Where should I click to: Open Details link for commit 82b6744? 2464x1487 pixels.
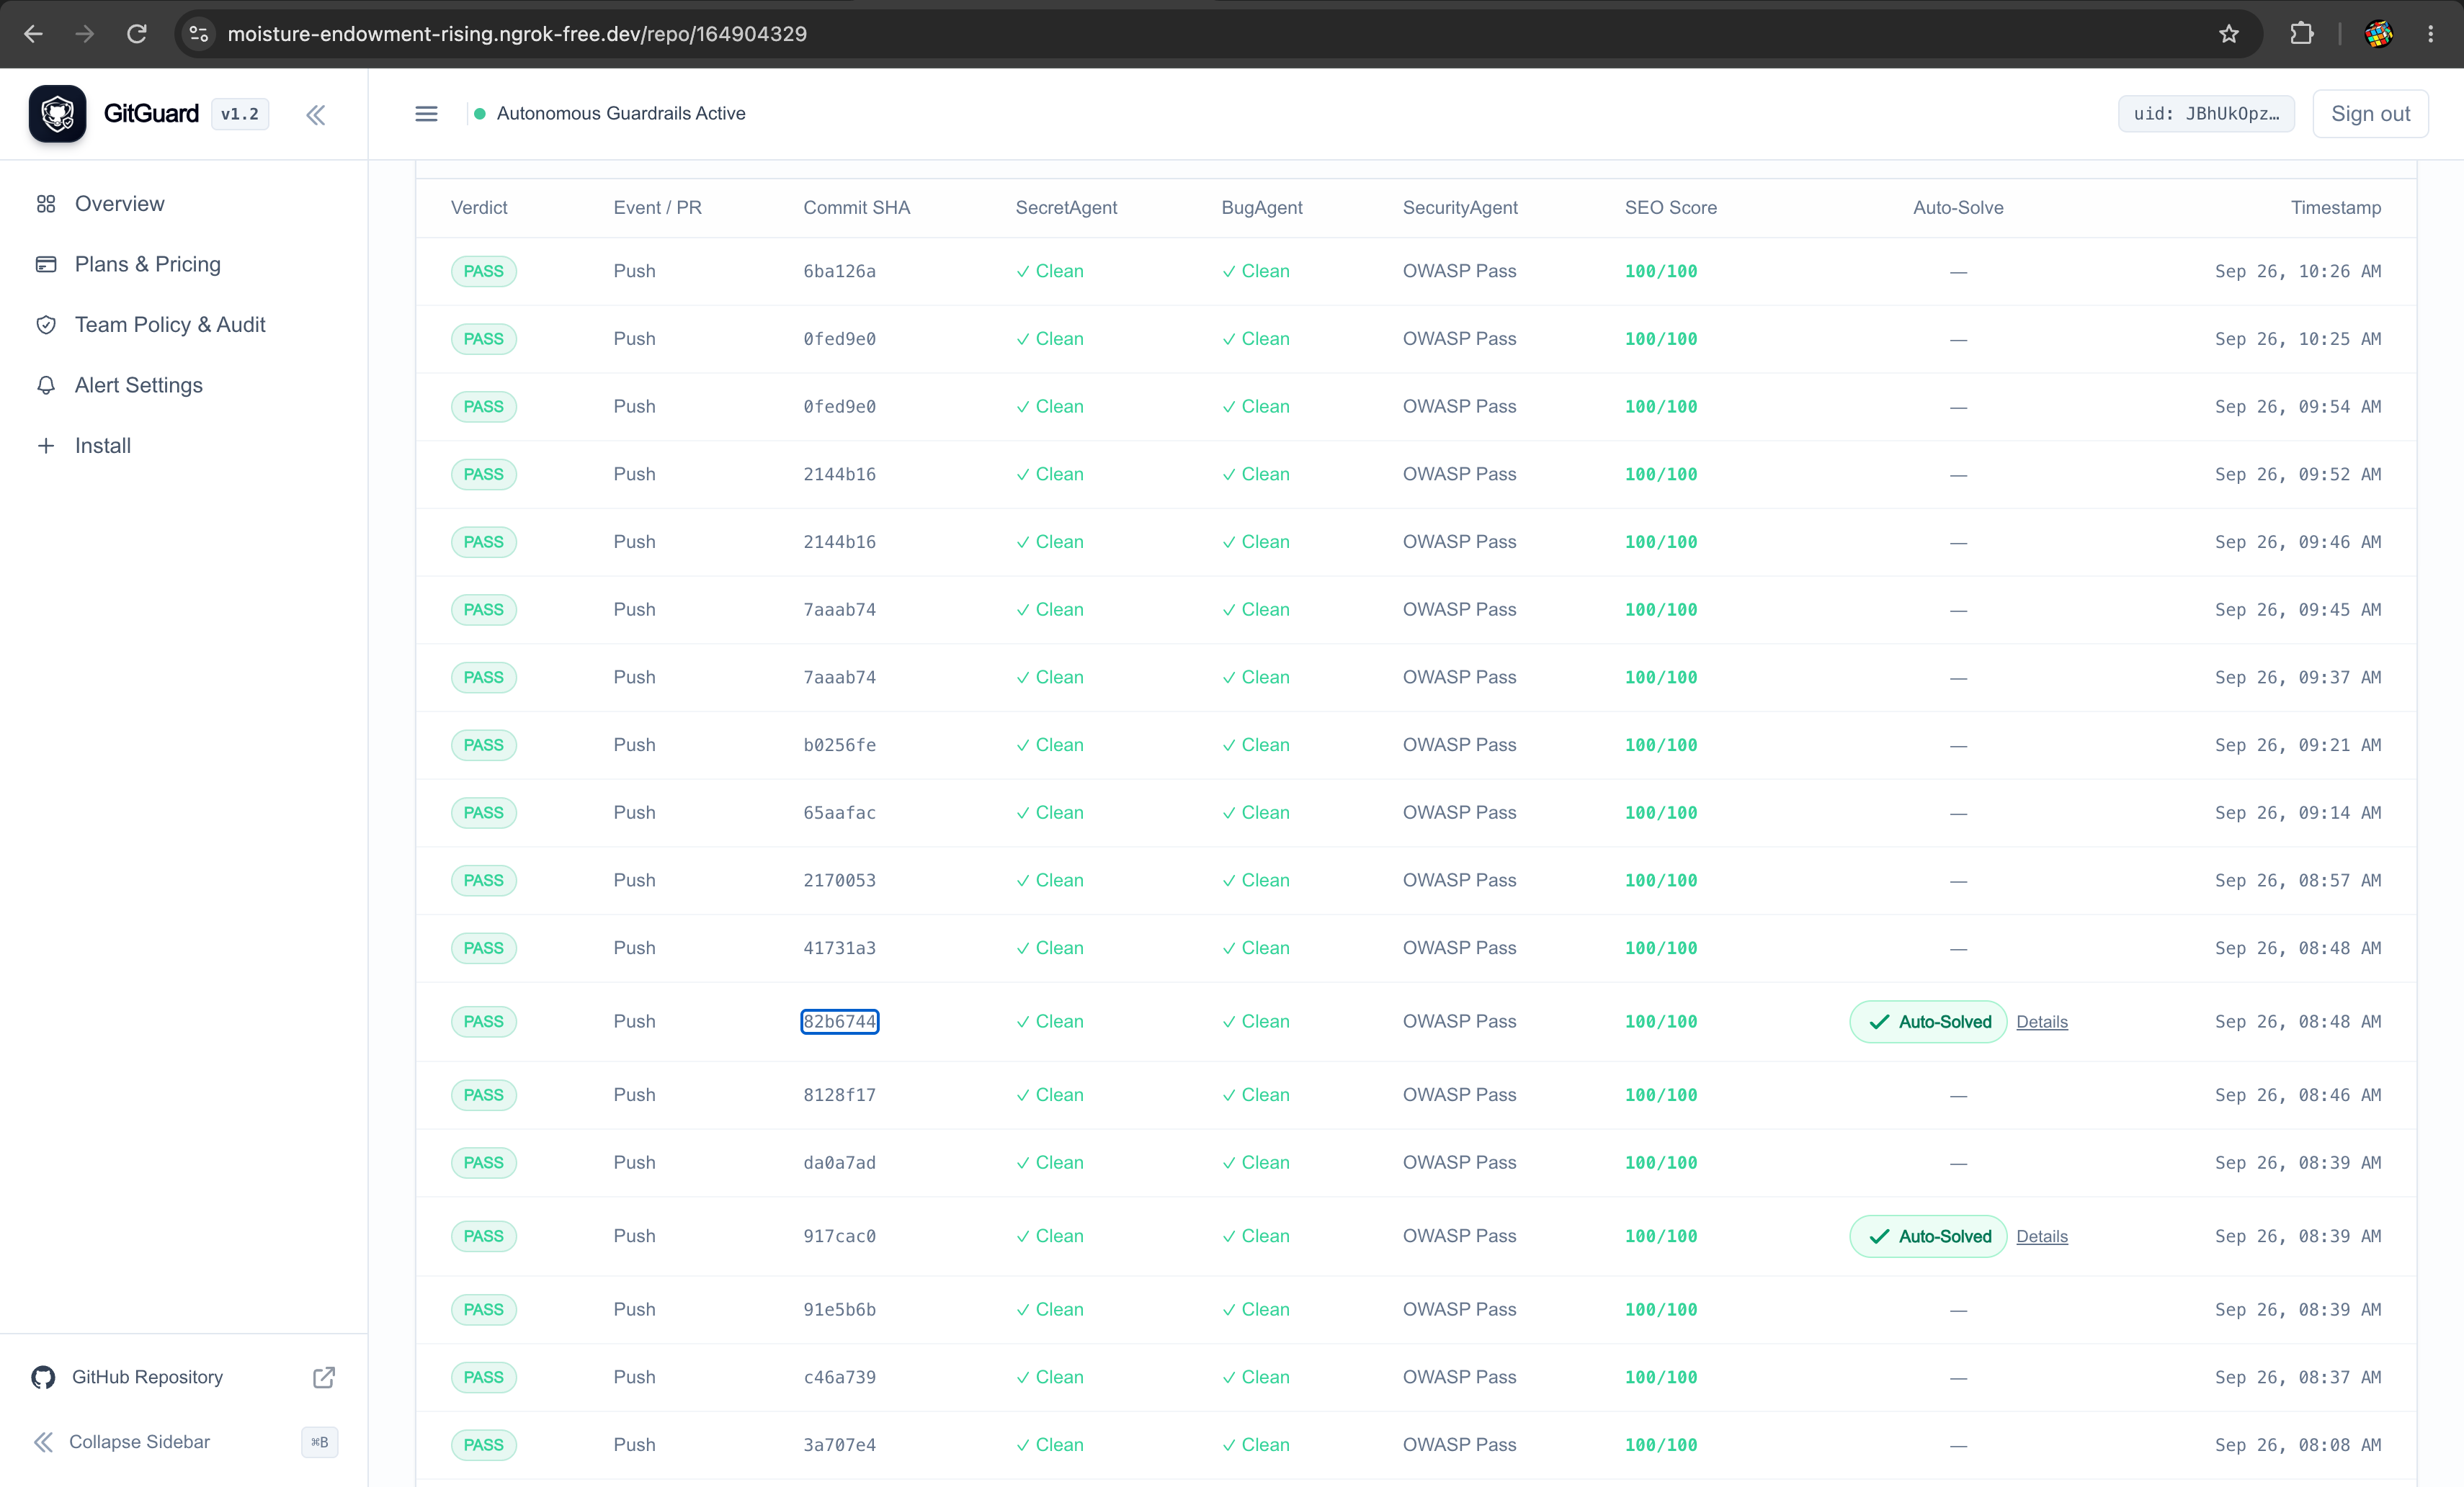click(x=2041, y=1021)
